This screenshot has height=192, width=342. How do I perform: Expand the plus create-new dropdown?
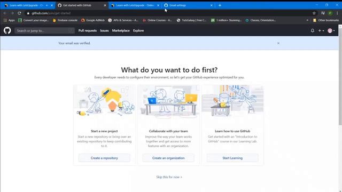click(x=321, y=31)
